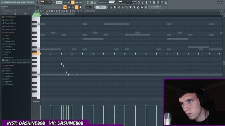
Task: Click the stamp icon in recording panel
Action: (81, 7)
